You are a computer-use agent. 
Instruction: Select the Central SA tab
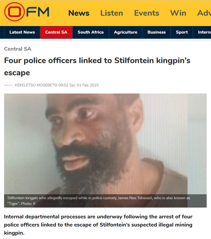click(x=56, y=32)
